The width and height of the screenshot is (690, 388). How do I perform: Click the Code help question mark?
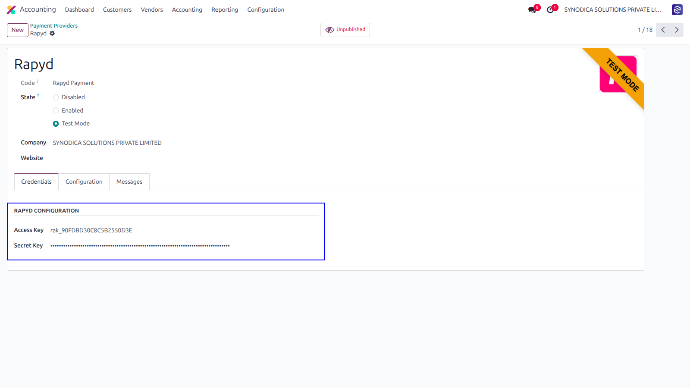click(38, 81)
